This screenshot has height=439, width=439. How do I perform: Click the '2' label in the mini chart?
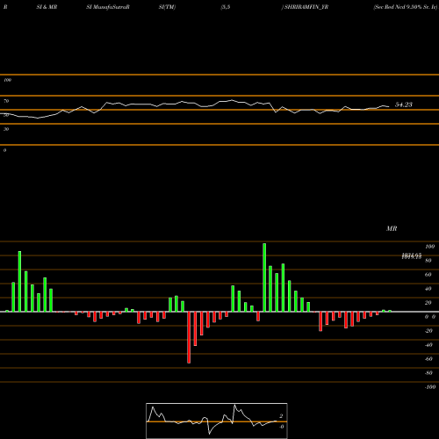tap(281, 416)
